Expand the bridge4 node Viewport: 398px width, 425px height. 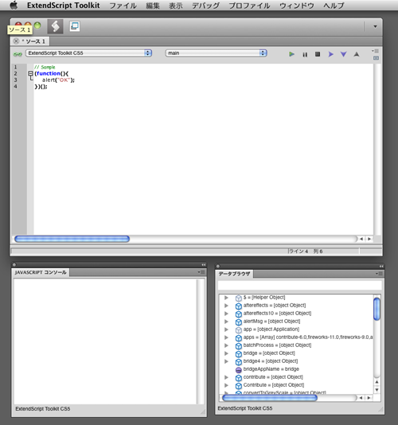coord(226,361)
